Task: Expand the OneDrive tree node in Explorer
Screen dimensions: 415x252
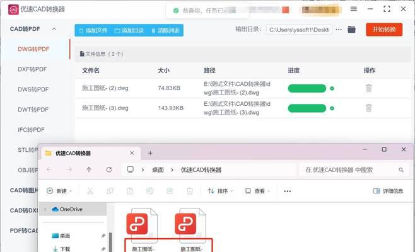Action: pyautogui.click(x=45, y=209)
